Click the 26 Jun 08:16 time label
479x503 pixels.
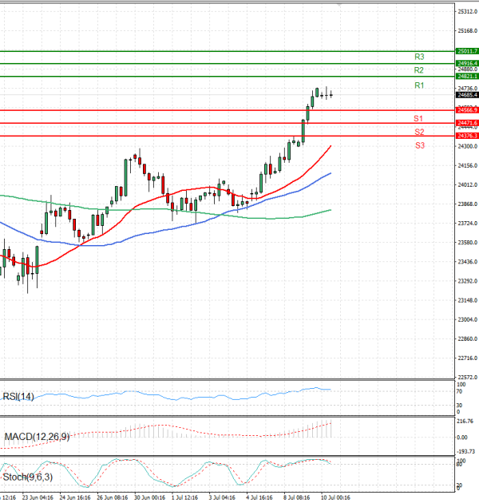pos(113,498)
